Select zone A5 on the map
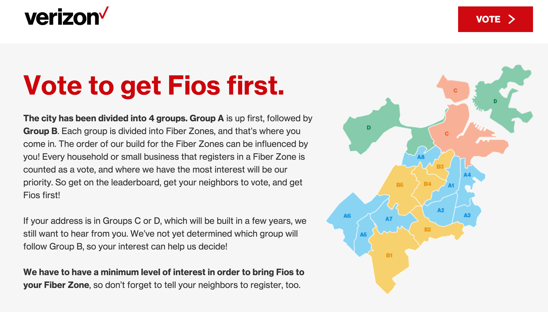 [363, 235]
